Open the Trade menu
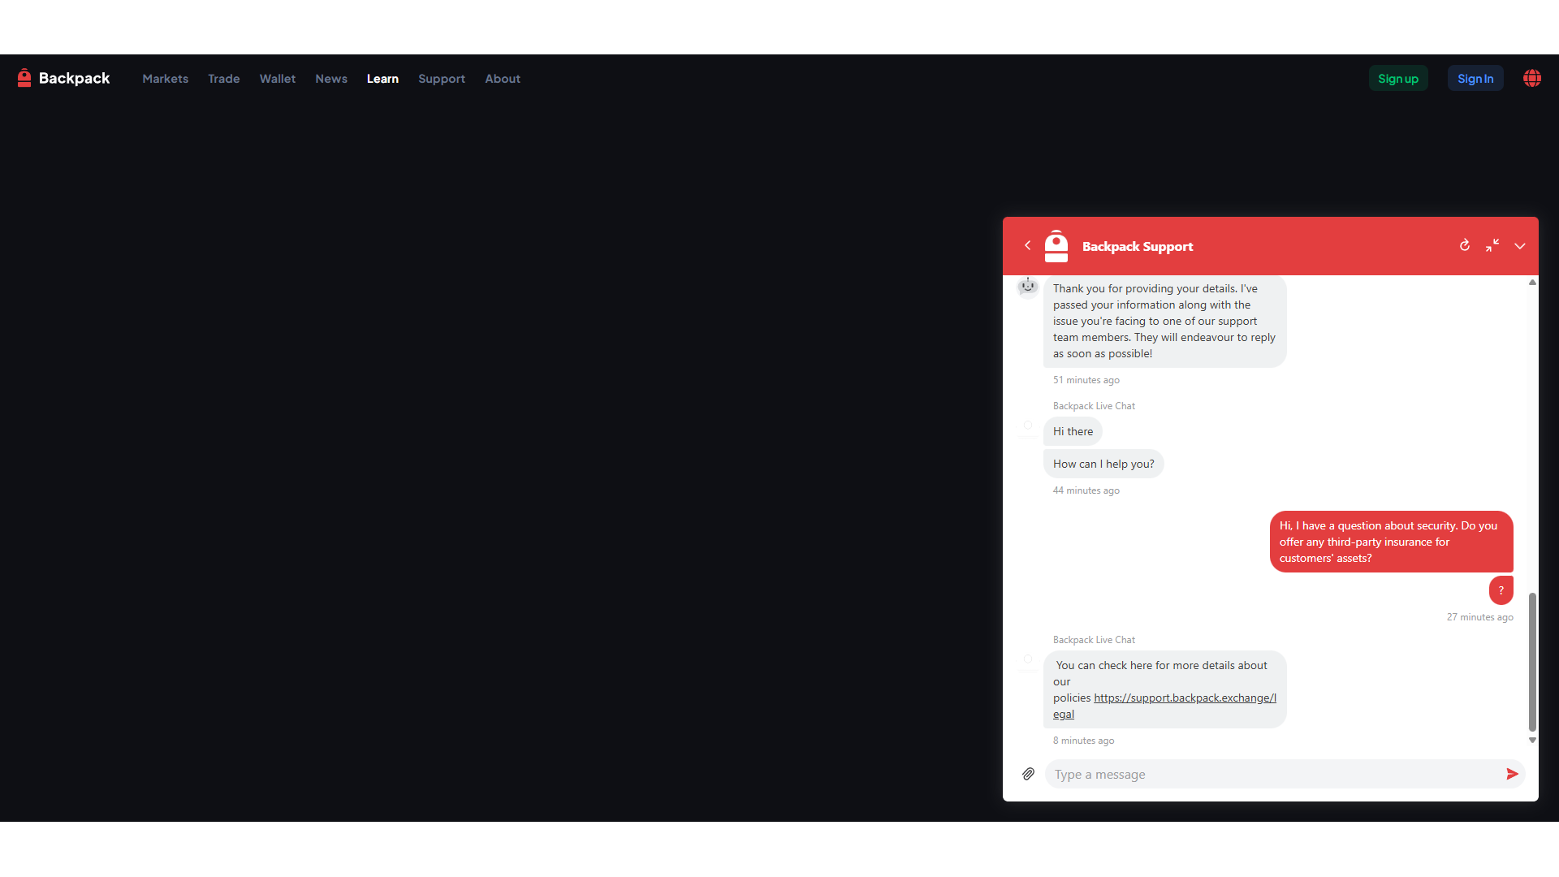Image resolution: width=1559 pixels, height=877 pixels. point(224,79)
